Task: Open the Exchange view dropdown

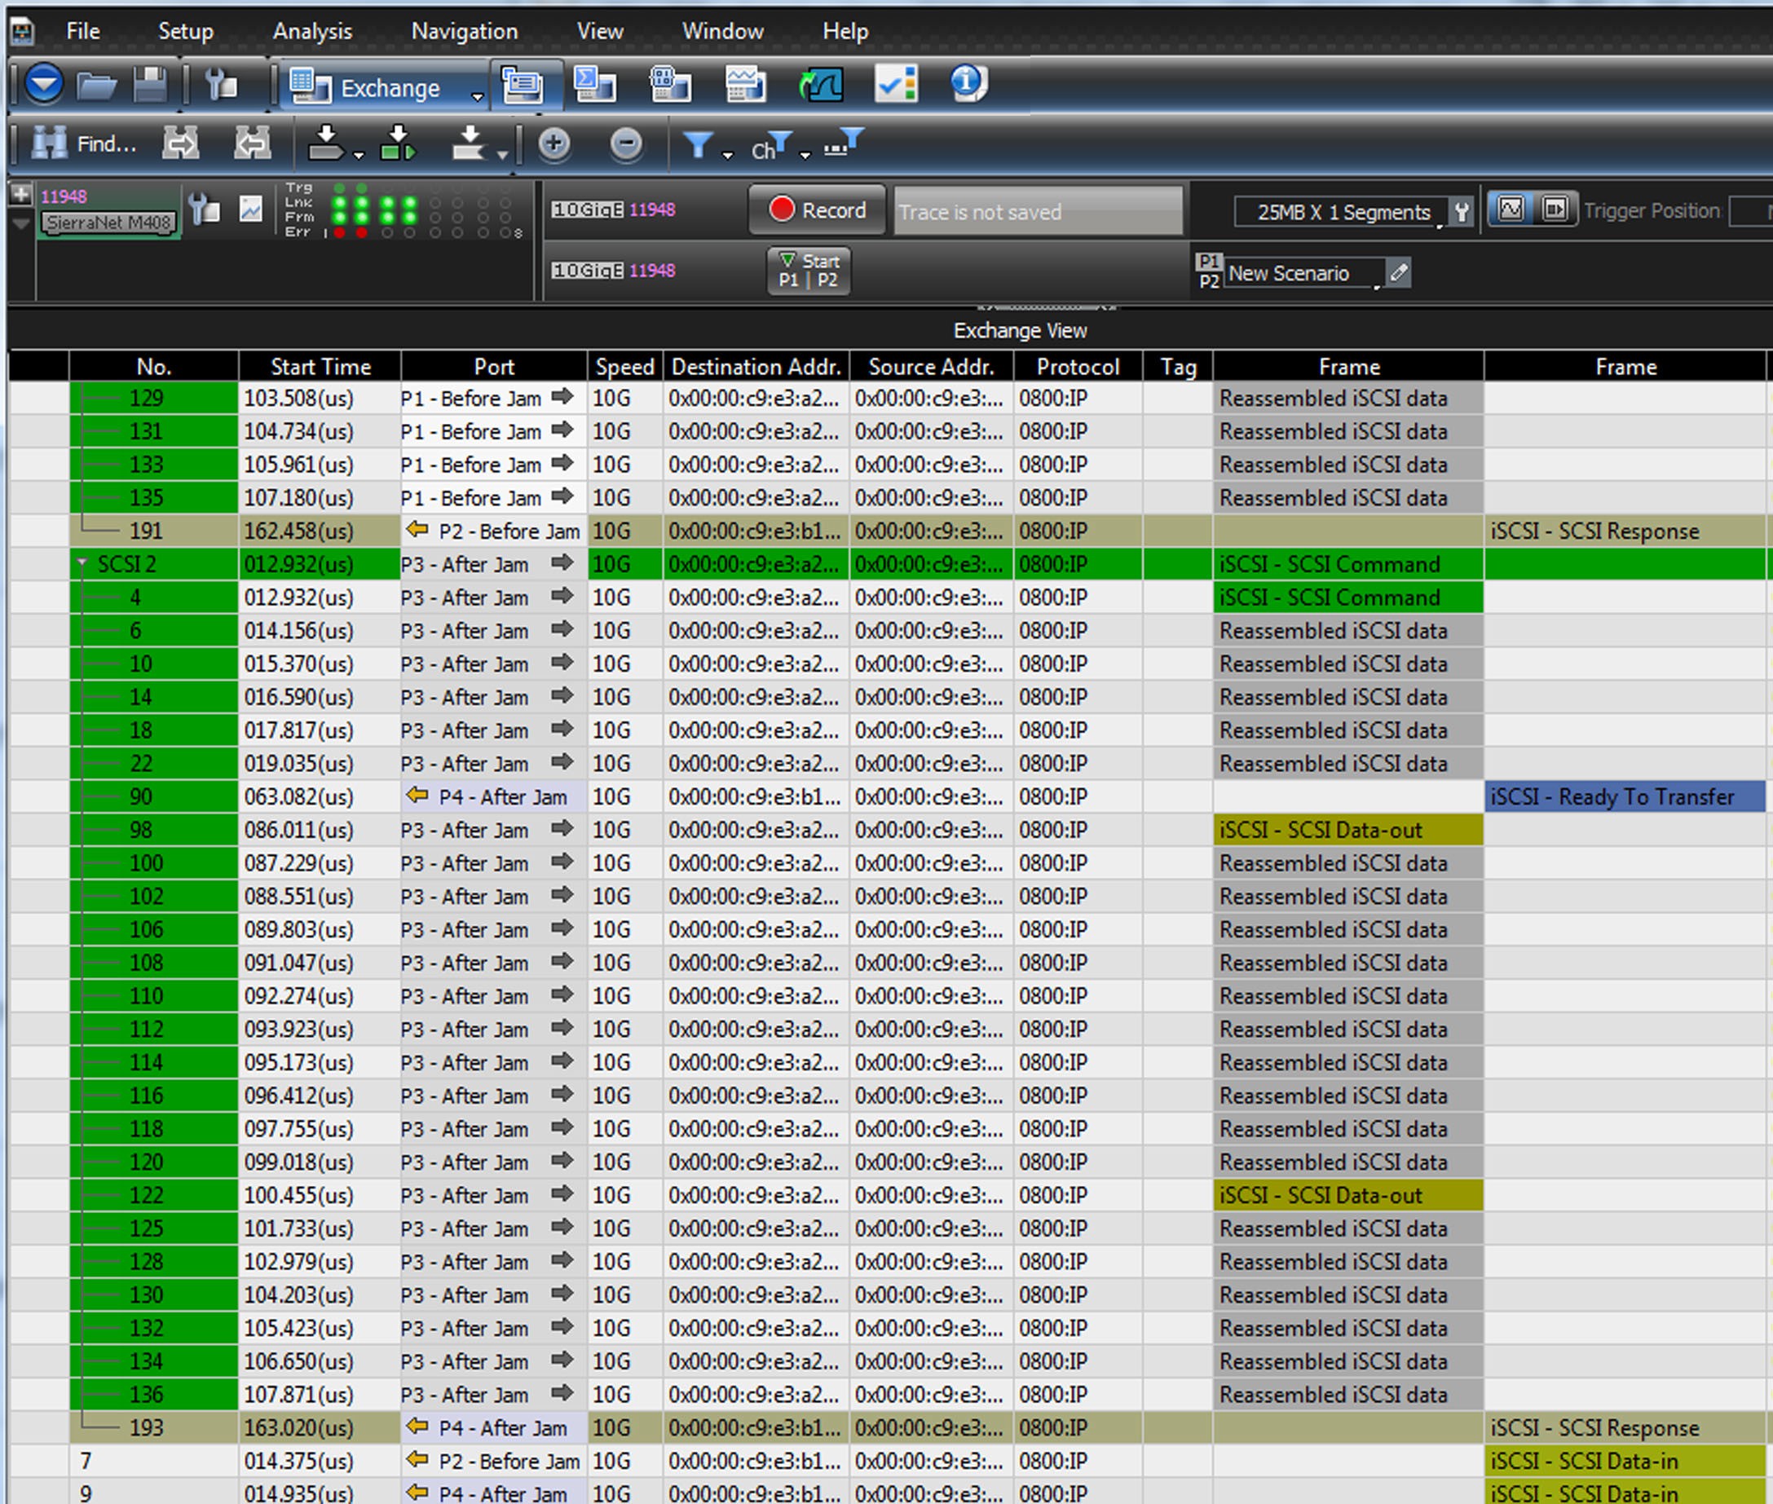Action: coord(478,95)
